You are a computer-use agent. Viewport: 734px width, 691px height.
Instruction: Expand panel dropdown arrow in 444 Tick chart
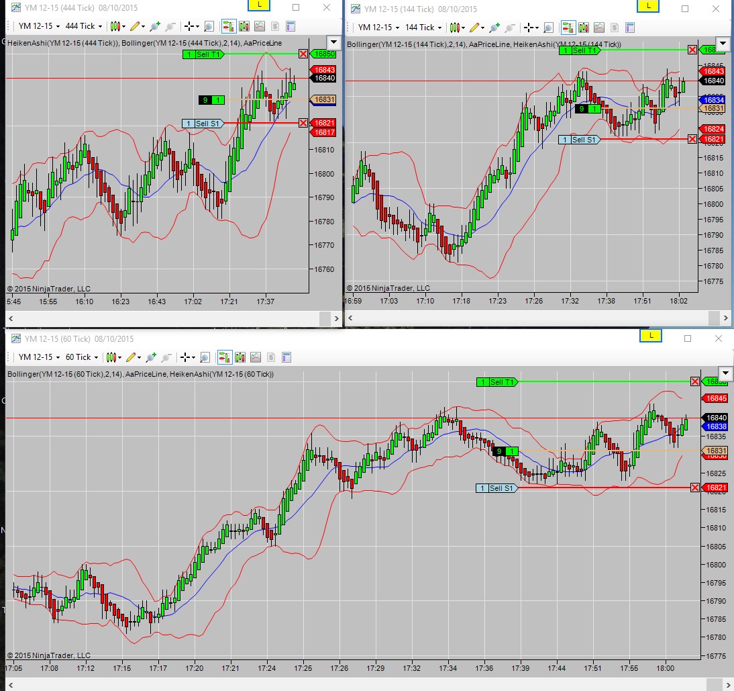click(333, 42)
